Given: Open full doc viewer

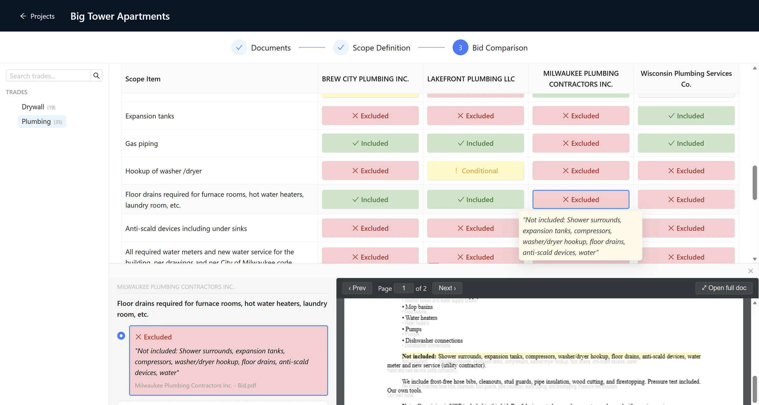Looking at the screenshot, I should pyautogui.click(x=724, y=288).
